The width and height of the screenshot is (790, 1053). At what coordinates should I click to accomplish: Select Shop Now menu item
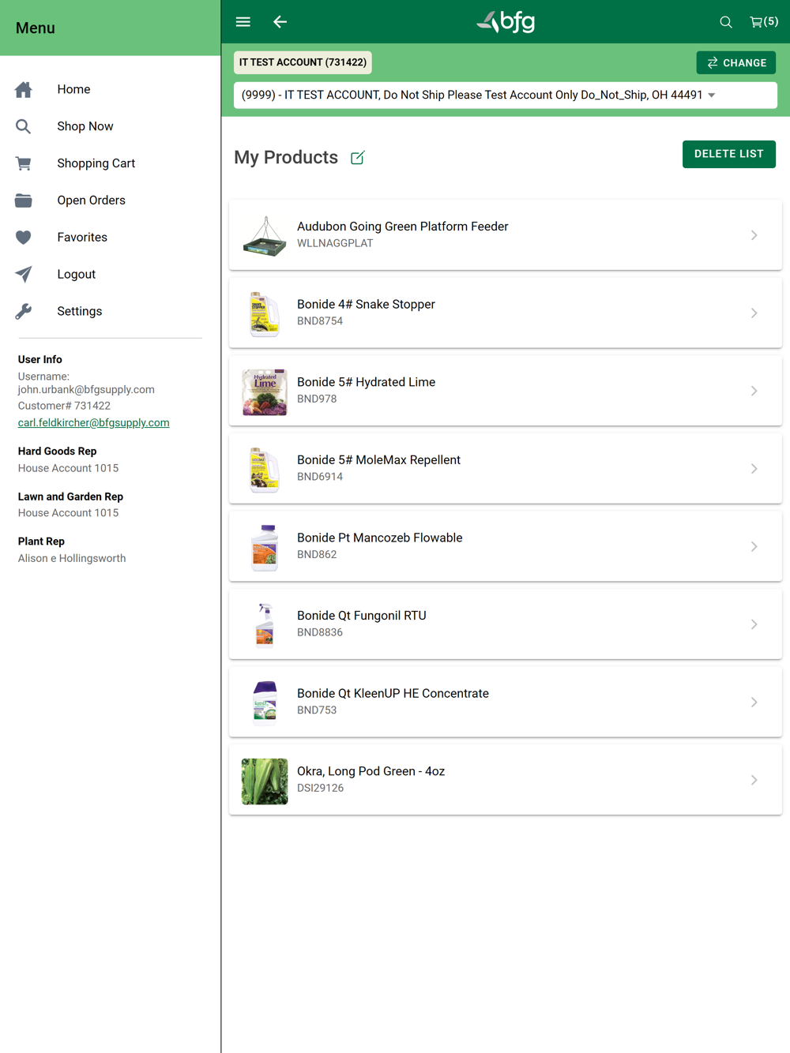click(x=85, y=126)
